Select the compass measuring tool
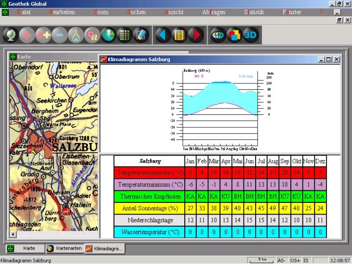This screenshot has height=264, width=352. tap(75, 35)
